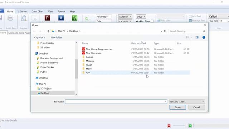Click the search magnifier icon
Image resolution: width=229 pixels, height=129 pixels.
pos(204,31)
